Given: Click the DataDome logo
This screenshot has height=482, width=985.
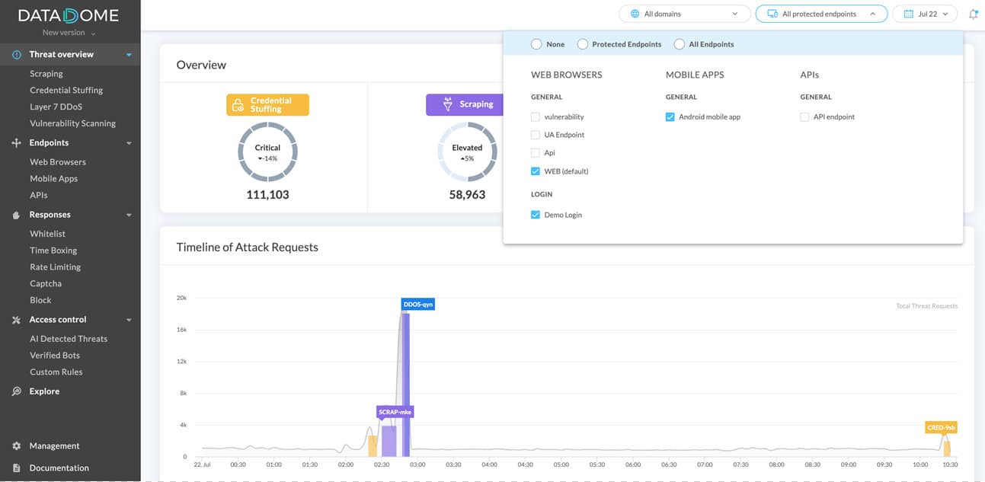Looking at the screenshot, I should (69, 15).
